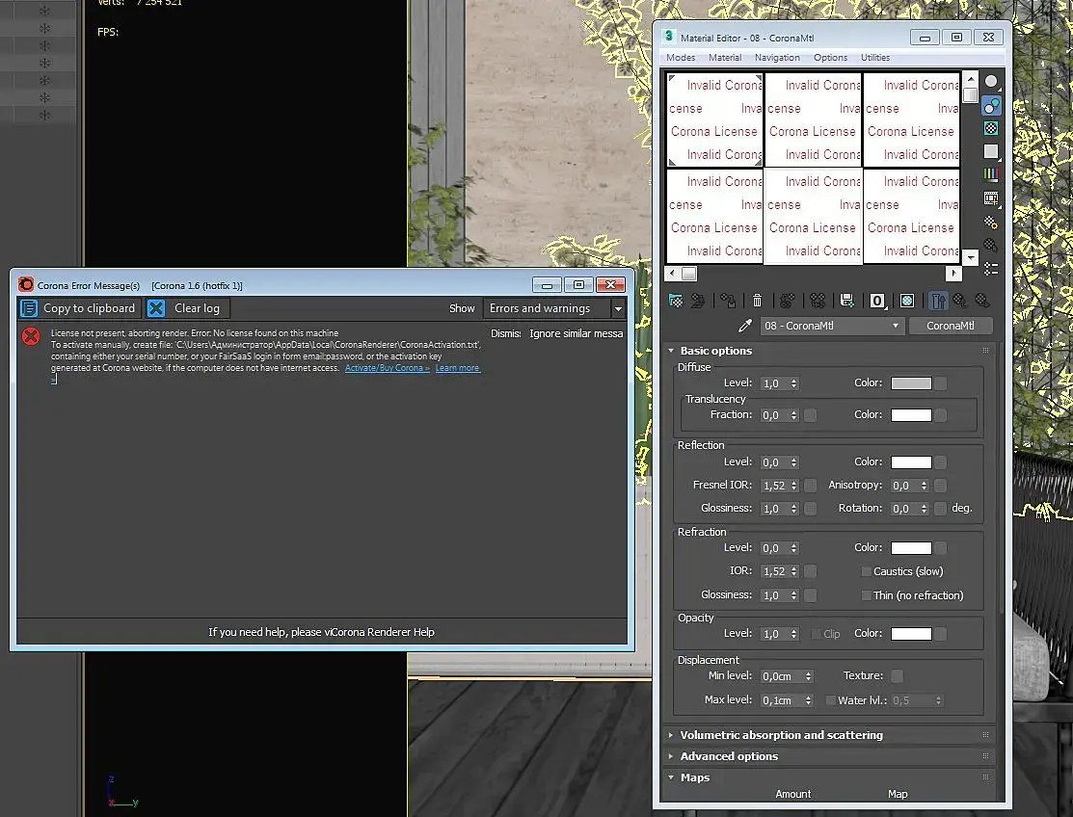Click Put Material to Scene icon
Screen dimensions: 1073x817
pos(698,301)
